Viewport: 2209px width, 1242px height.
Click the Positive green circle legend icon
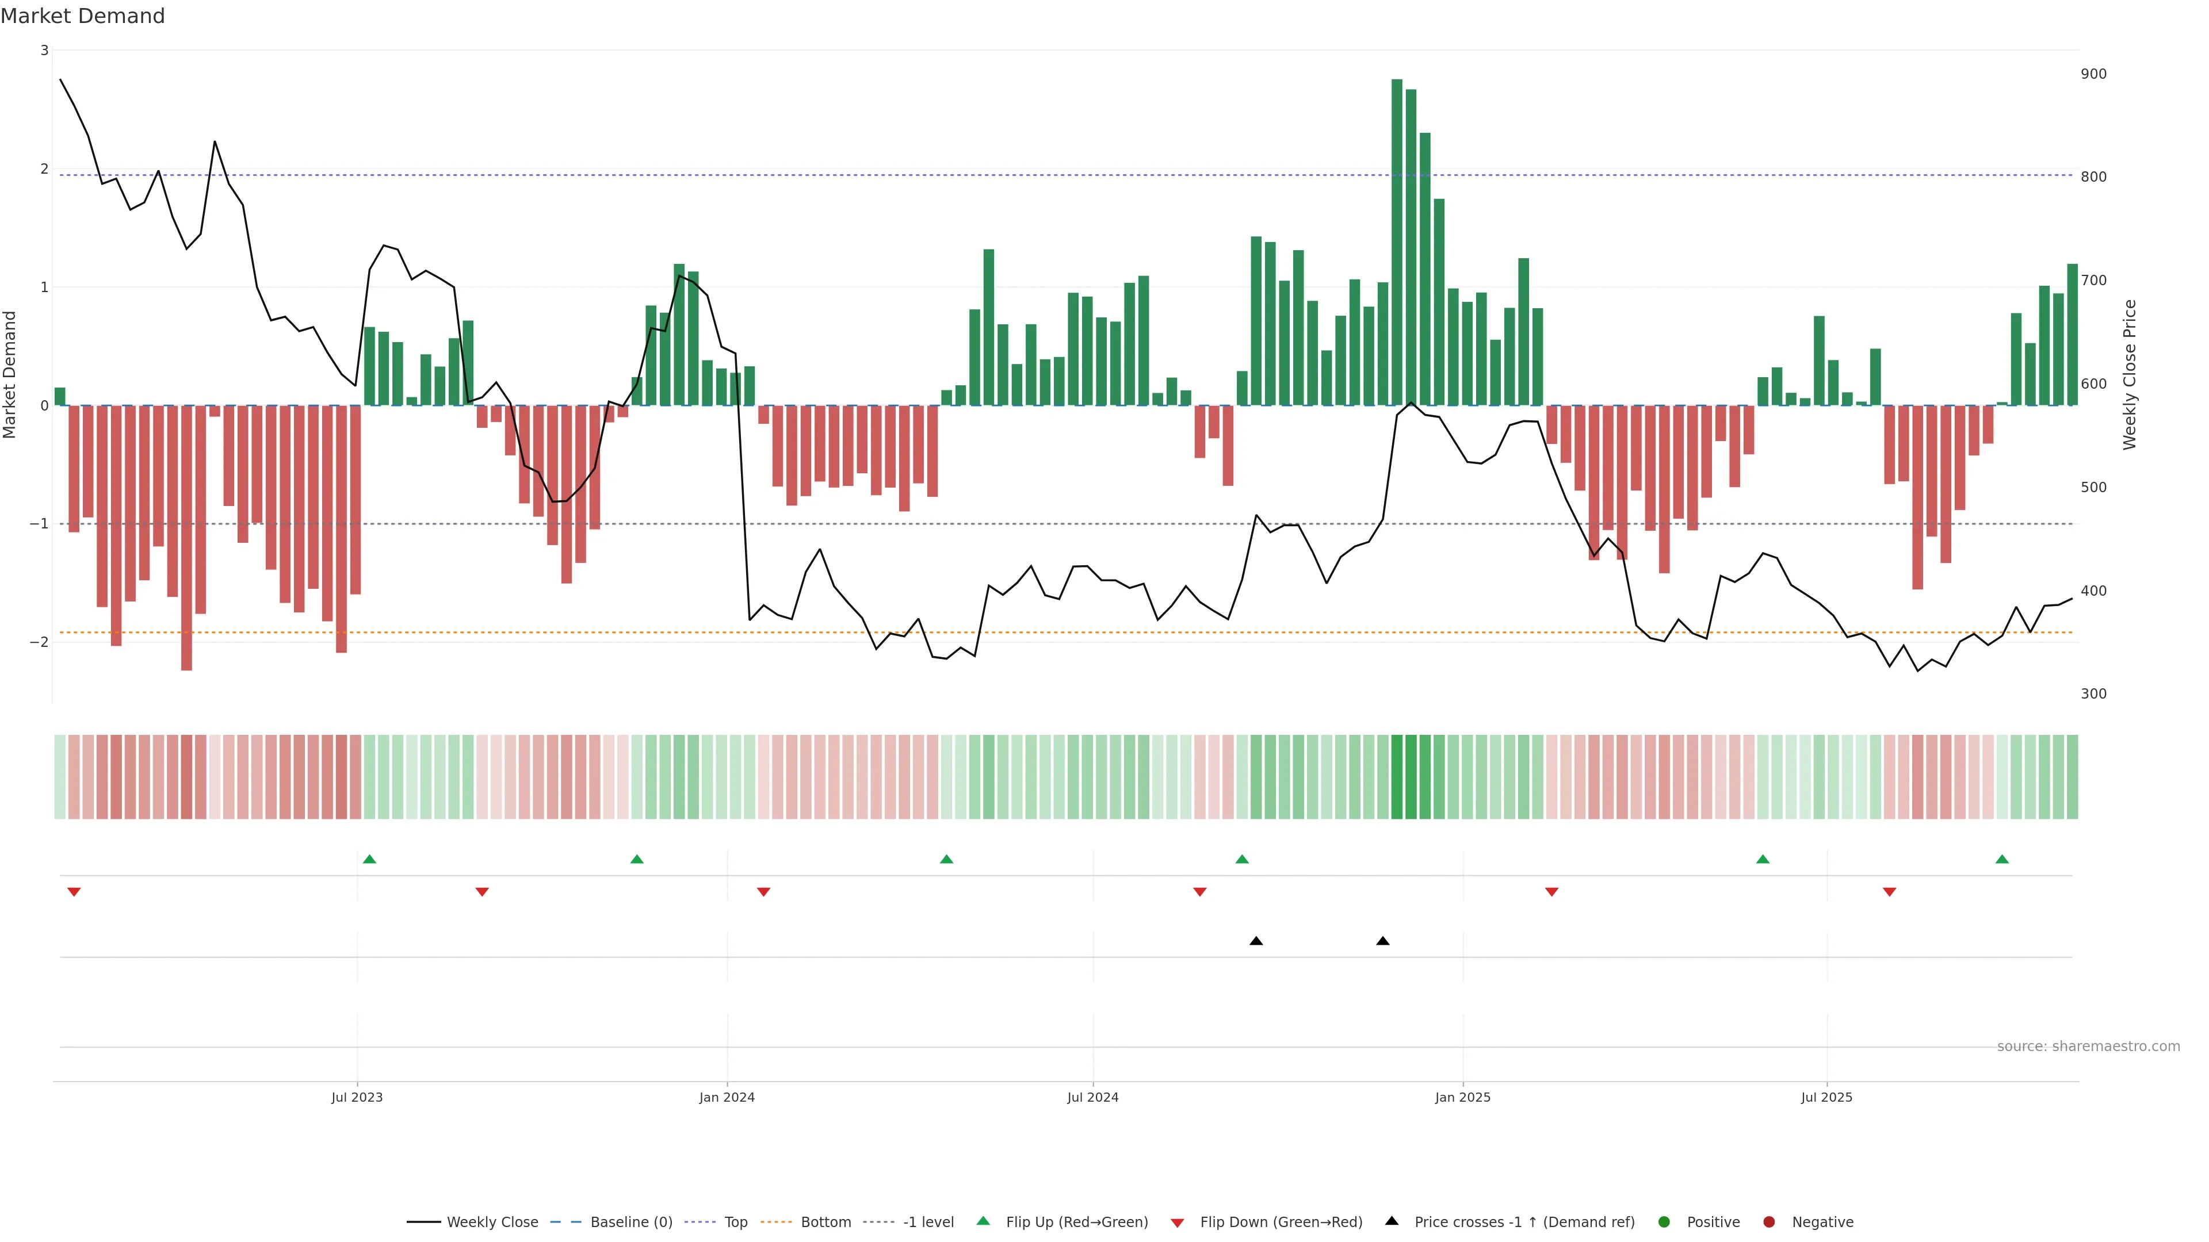coord(1664,1221)
